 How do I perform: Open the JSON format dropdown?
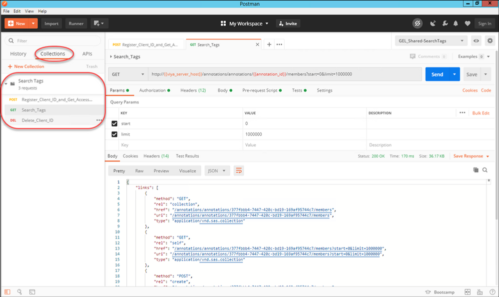tap(217, 171)
